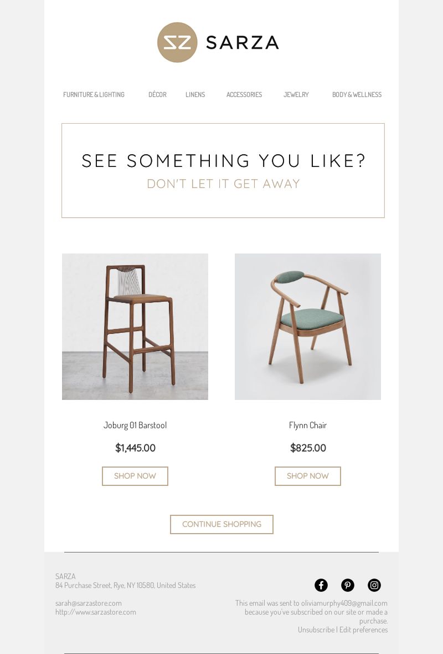Open the Joburg 01 Barstool image
The height and width of the screenshot is (654, 443).
(135, 327)
